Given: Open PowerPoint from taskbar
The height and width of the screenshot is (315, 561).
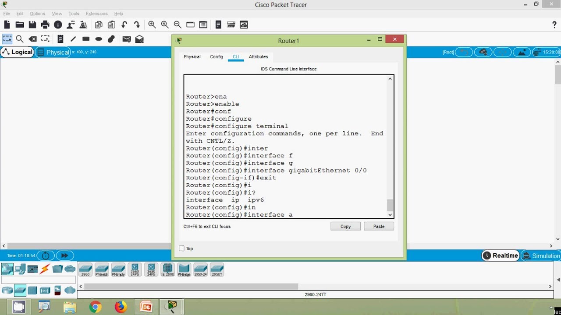Looking at the screenshot, I should pos(146,307).
